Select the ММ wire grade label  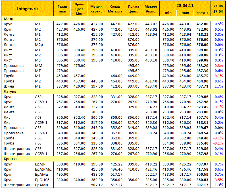(39, 66)
